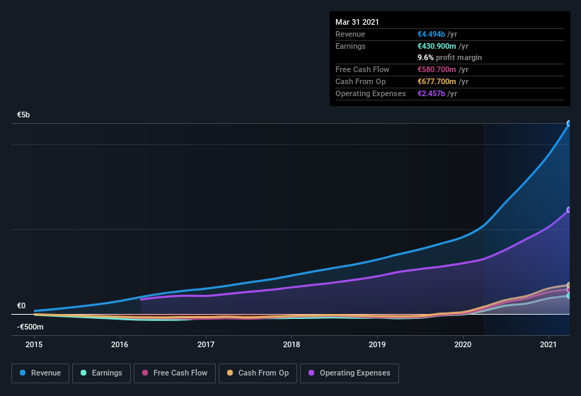The width and height of the screenshot is (581, 396).
Task: Click the €2.457b operating expenses value
Action: pos(431,93)
